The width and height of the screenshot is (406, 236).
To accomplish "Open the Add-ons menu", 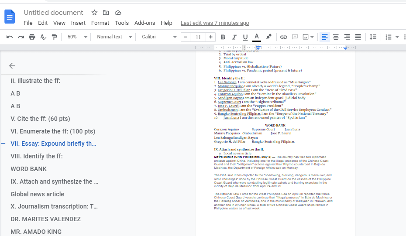I will tap(145, 23).
